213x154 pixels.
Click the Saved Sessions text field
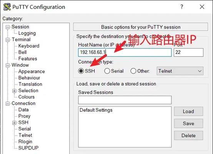coord(125,100)
